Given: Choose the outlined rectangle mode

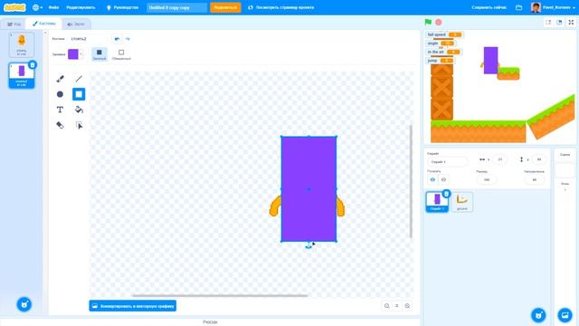Looking at the screenshot, I should click(121, 54).
